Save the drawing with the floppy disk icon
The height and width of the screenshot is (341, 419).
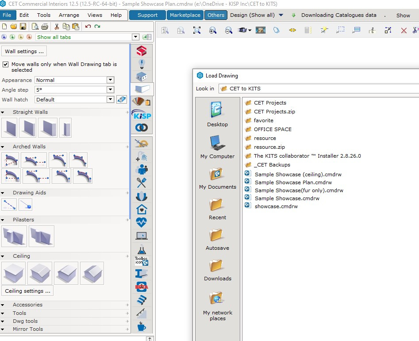click(23, 27)
